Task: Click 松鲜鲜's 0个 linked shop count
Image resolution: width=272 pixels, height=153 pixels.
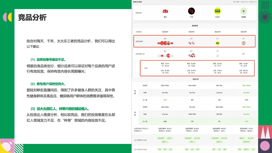Action: [243, 54]
